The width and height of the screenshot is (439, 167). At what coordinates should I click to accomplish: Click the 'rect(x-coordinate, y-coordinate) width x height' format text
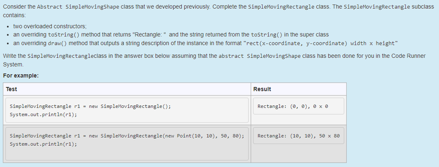(x=321, y=43)
